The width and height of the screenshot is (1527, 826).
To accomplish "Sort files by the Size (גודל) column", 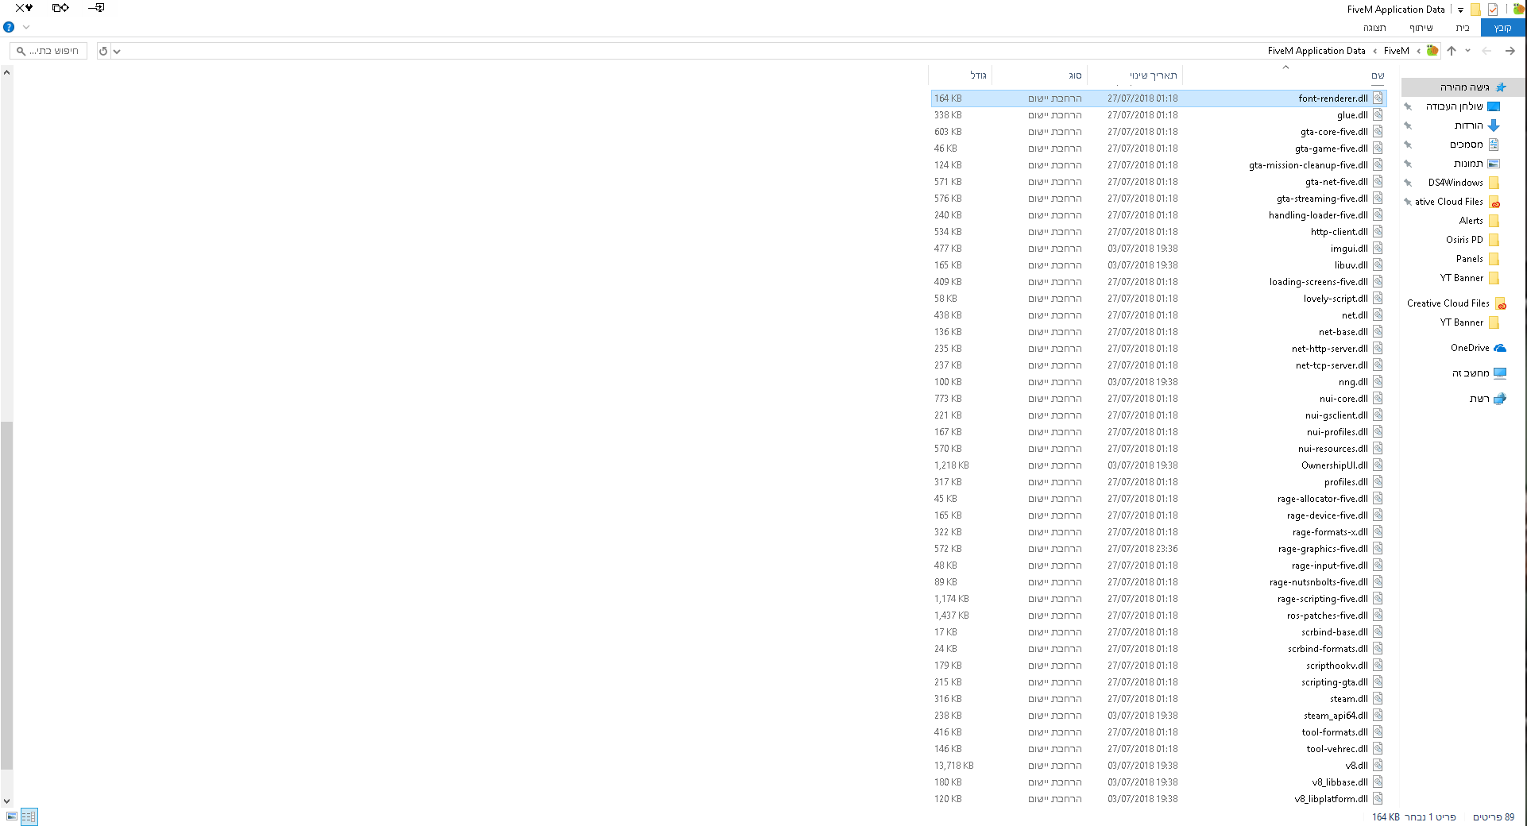I will tap(978, 75).
